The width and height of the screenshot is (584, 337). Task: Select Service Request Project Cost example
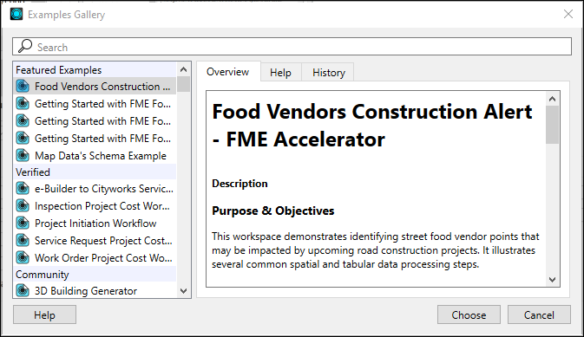(x=95, y=241)
